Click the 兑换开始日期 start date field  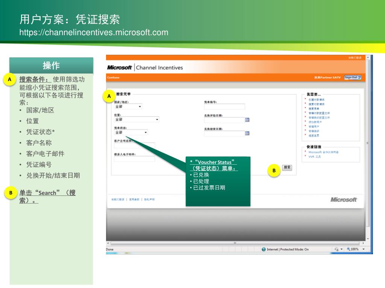(x=224, y=120)
